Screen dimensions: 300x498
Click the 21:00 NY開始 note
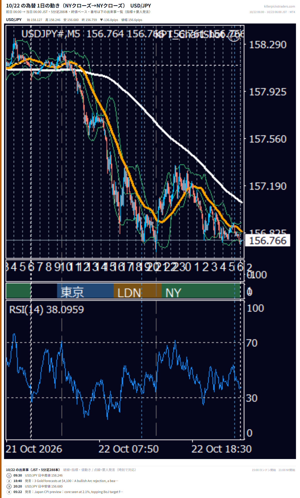point(287,470)
